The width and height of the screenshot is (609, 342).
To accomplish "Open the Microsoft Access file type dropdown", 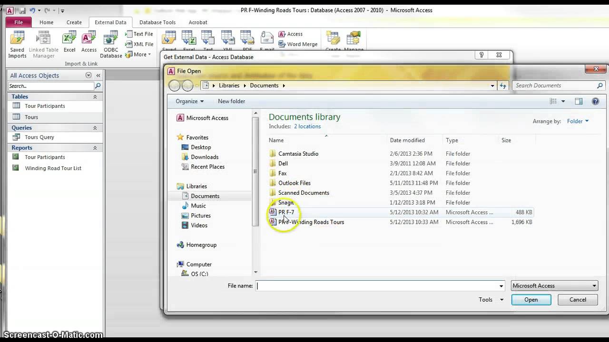I will pos(554,286).
